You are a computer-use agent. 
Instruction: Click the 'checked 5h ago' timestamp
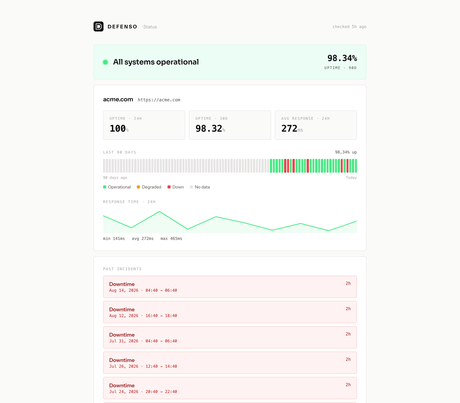coord(349,26)
